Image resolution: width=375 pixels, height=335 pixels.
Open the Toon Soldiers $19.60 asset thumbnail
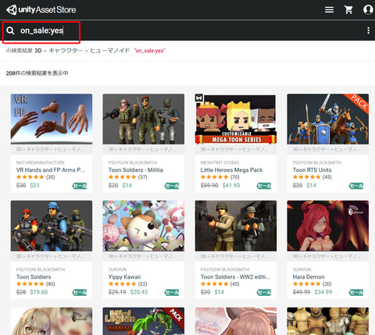[52, 226]
